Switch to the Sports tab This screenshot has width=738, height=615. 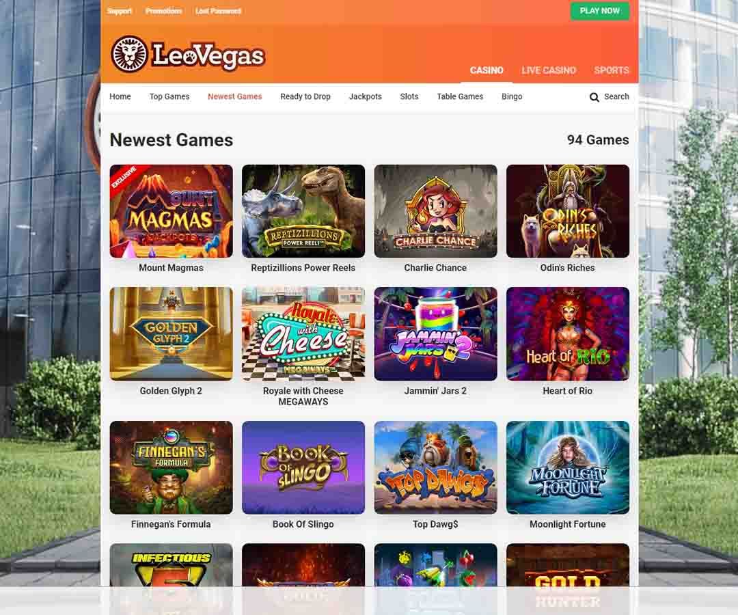click(x=612, y=70)
